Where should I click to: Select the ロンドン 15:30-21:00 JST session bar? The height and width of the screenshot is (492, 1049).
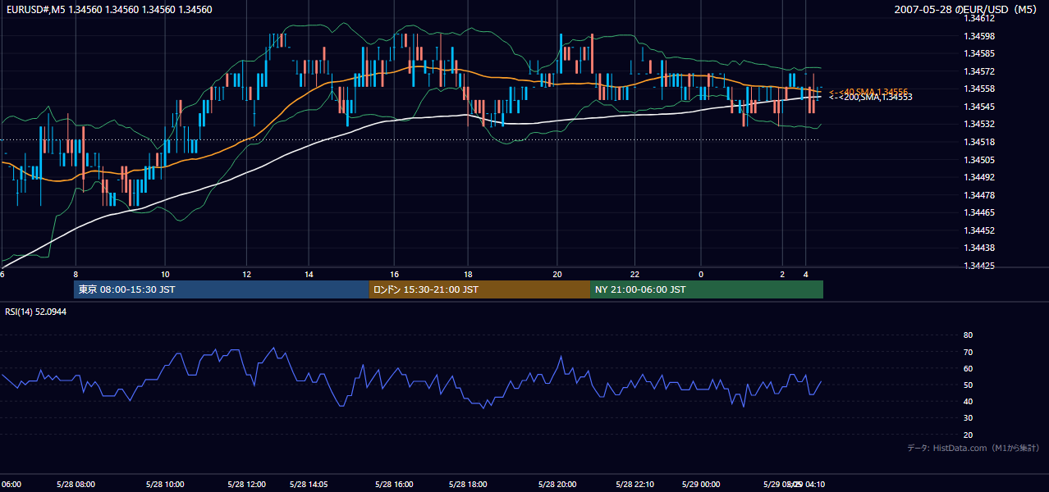pyautogui.click(x=479, y=289)
